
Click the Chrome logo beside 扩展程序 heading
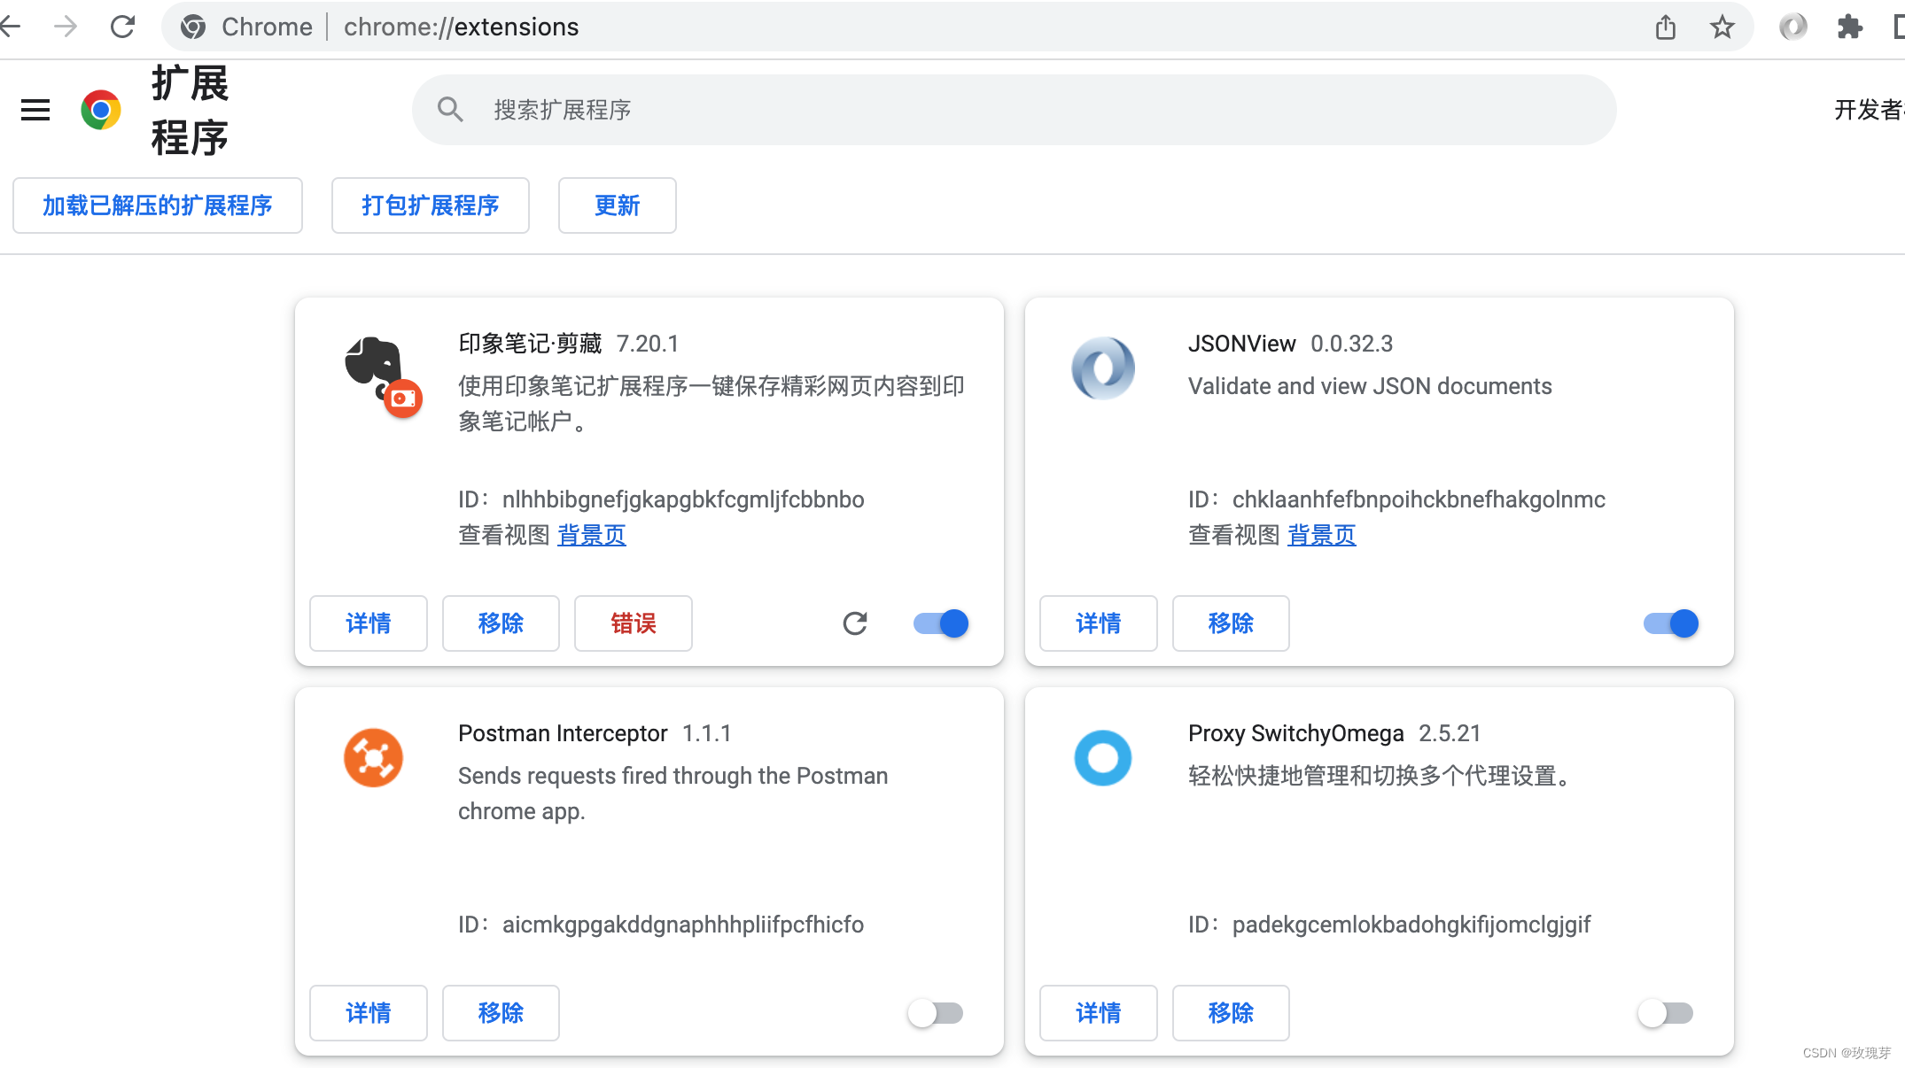100,109
